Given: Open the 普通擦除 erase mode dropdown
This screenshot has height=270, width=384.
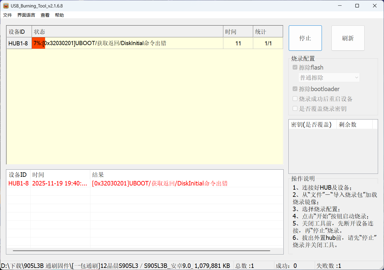Looking at the screenshot, I should point(329,78).
